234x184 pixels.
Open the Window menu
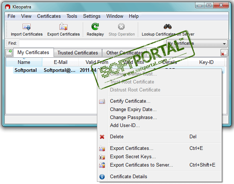[115, 16]
